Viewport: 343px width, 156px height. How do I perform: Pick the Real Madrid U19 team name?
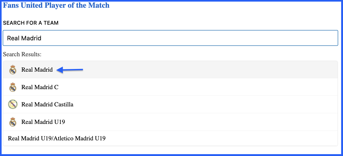click(43, 122)
